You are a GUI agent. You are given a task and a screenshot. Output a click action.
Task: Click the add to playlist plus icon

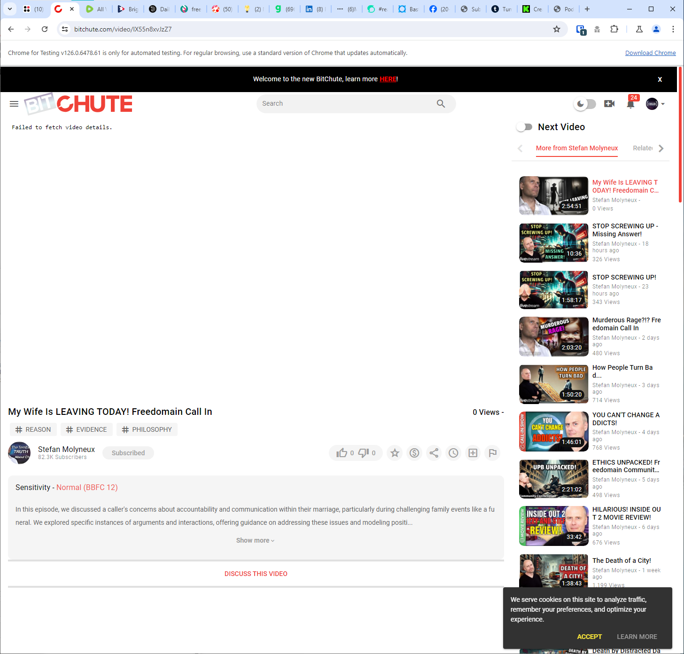tap(473, 453)
